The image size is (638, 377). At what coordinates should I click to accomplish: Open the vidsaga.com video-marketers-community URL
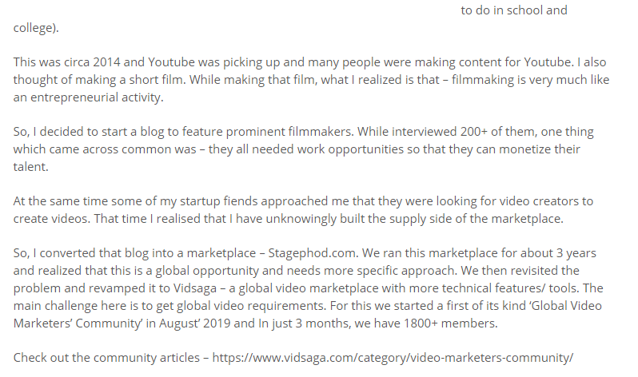coord(393,358)
